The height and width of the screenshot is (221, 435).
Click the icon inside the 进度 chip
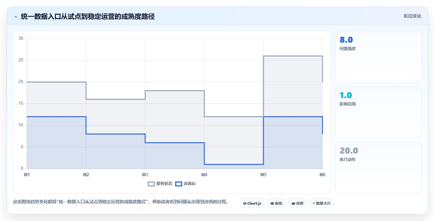(x=293, y=203)
